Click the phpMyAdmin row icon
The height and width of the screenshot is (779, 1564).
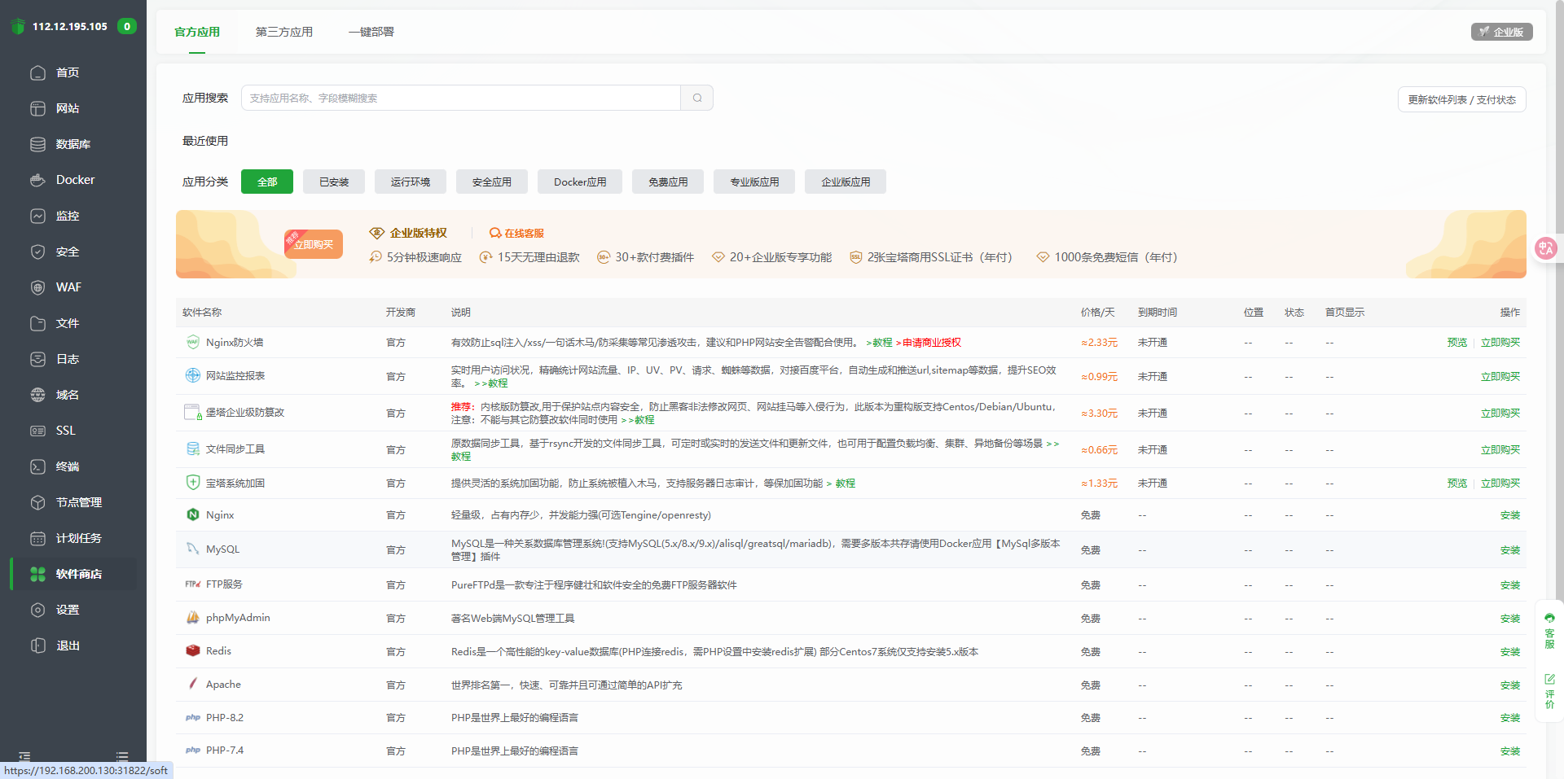click(x=193, y=618)
